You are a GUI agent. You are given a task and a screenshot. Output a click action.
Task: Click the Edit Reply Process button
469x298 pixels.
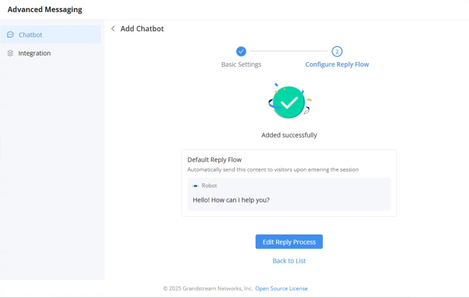click(x=289, y=242)
